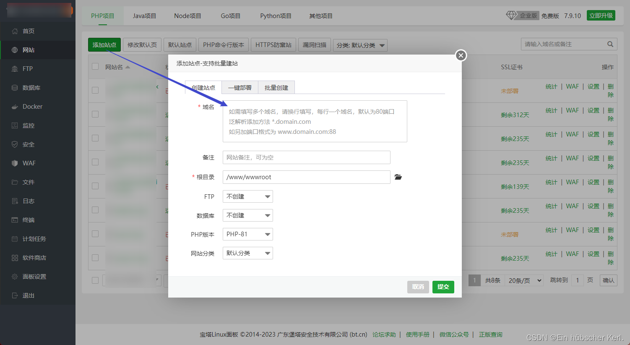Click the PHP命令行版本 button
The height and width of the screenshot is (345, 630).
pos(224,45)
